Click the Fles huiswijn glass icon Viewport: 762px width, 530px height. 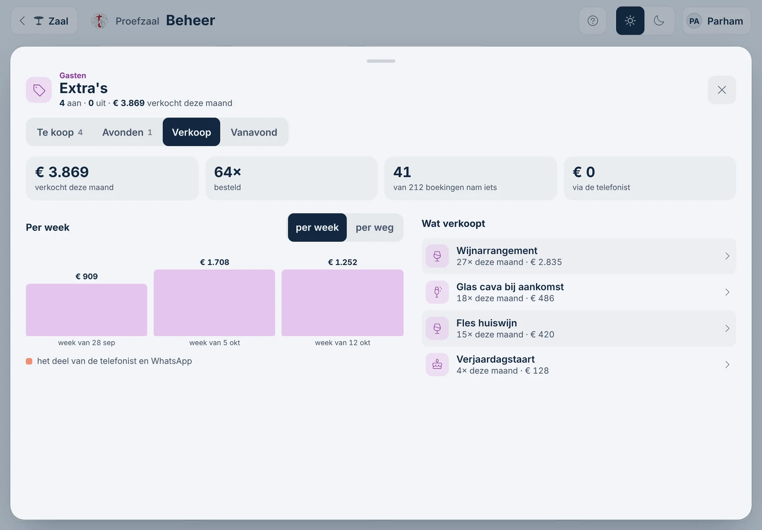click(x=437, y=328)
